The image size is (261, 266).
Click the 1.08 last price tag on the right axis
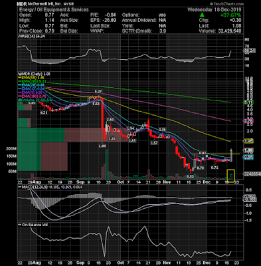[x=248, y=150]
